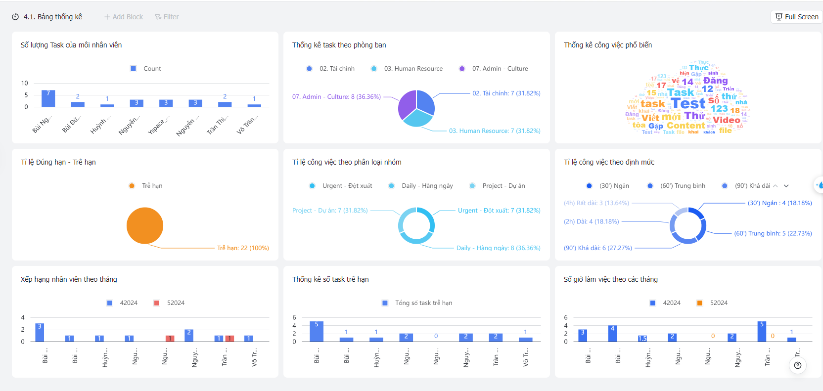Image resolution: width=823 pixels, height=391 pixels.
Task: Click label Project - Dự án: 7 (31.82%)
Action: (x=330, y=211)
